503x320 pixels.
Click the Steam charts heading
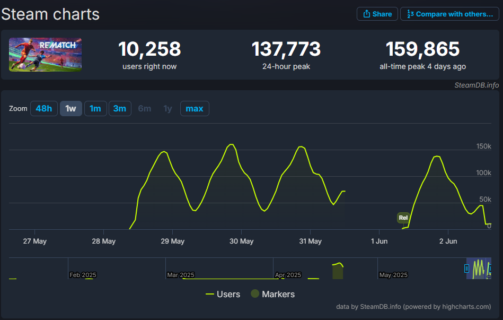tap(50, 14)
